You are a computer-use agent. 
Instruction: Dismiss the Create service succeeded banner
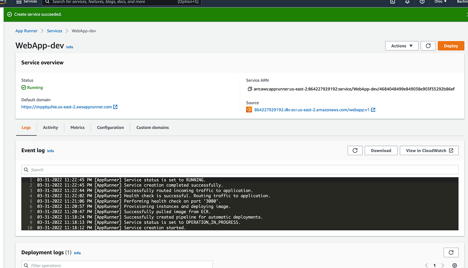point(467,14)
